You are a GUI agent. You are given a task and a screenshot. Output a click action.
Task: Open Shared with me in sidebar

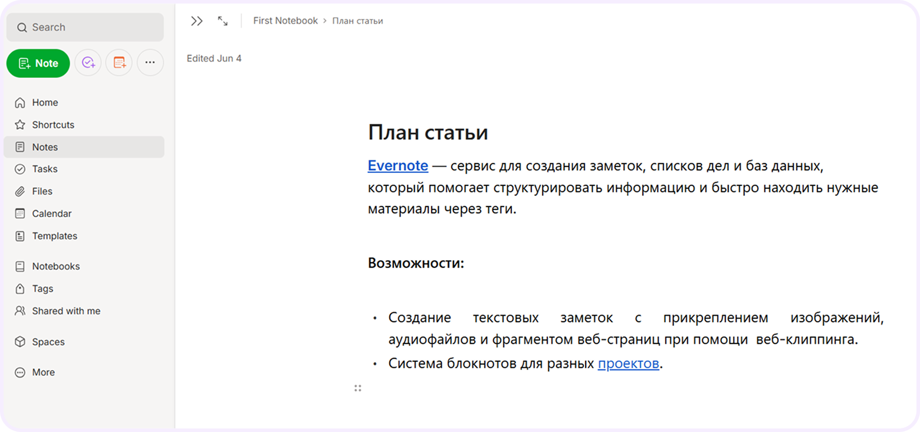[84, 311]
